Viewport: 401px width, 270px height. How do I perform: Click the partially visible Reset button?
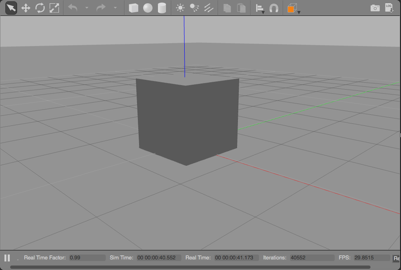tap(397, 258)
